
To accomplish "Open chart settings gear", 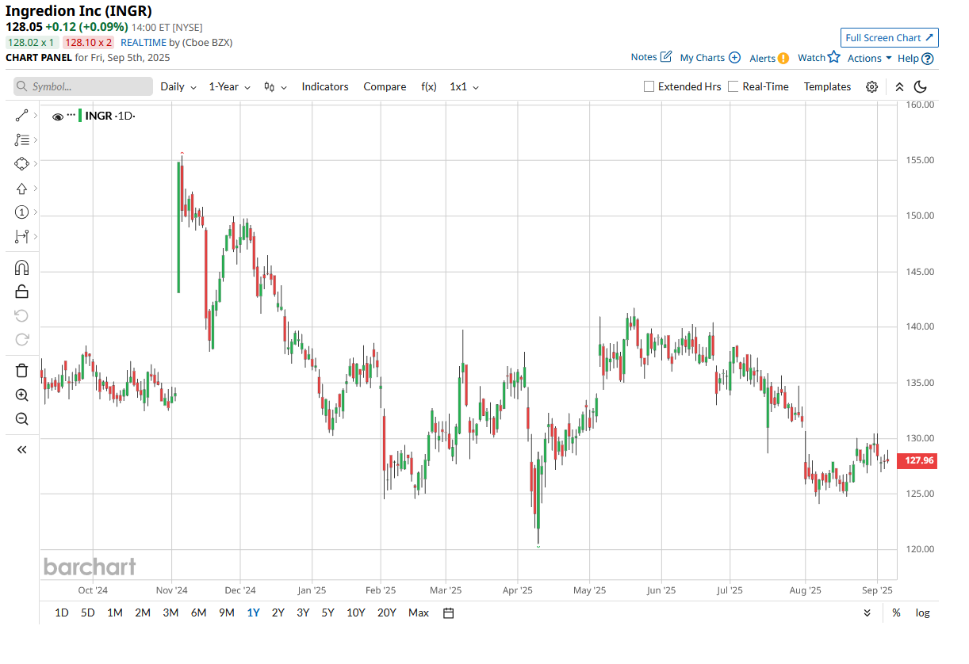I will pos(871,87).
